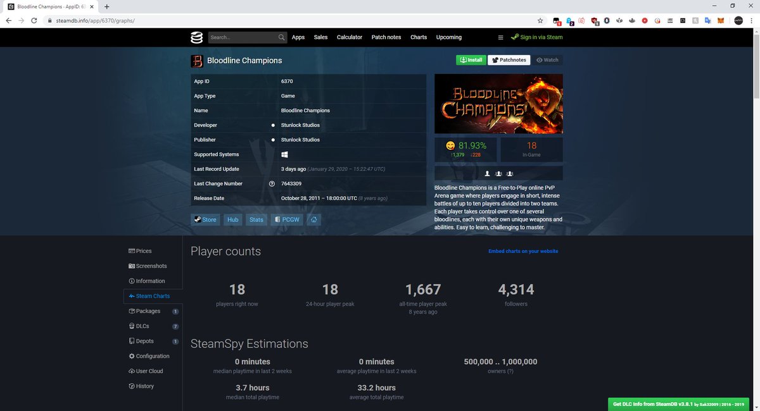Click the 81.93% review score

[472, 145]
